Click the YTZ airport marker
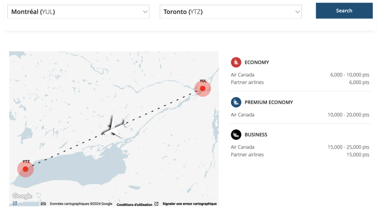Screen dimensions: 384x208 click(25, 169)
